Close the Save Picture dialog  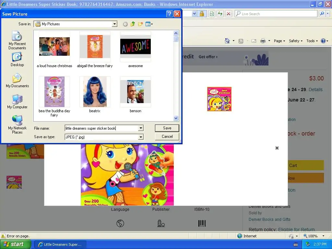point(177,14)
